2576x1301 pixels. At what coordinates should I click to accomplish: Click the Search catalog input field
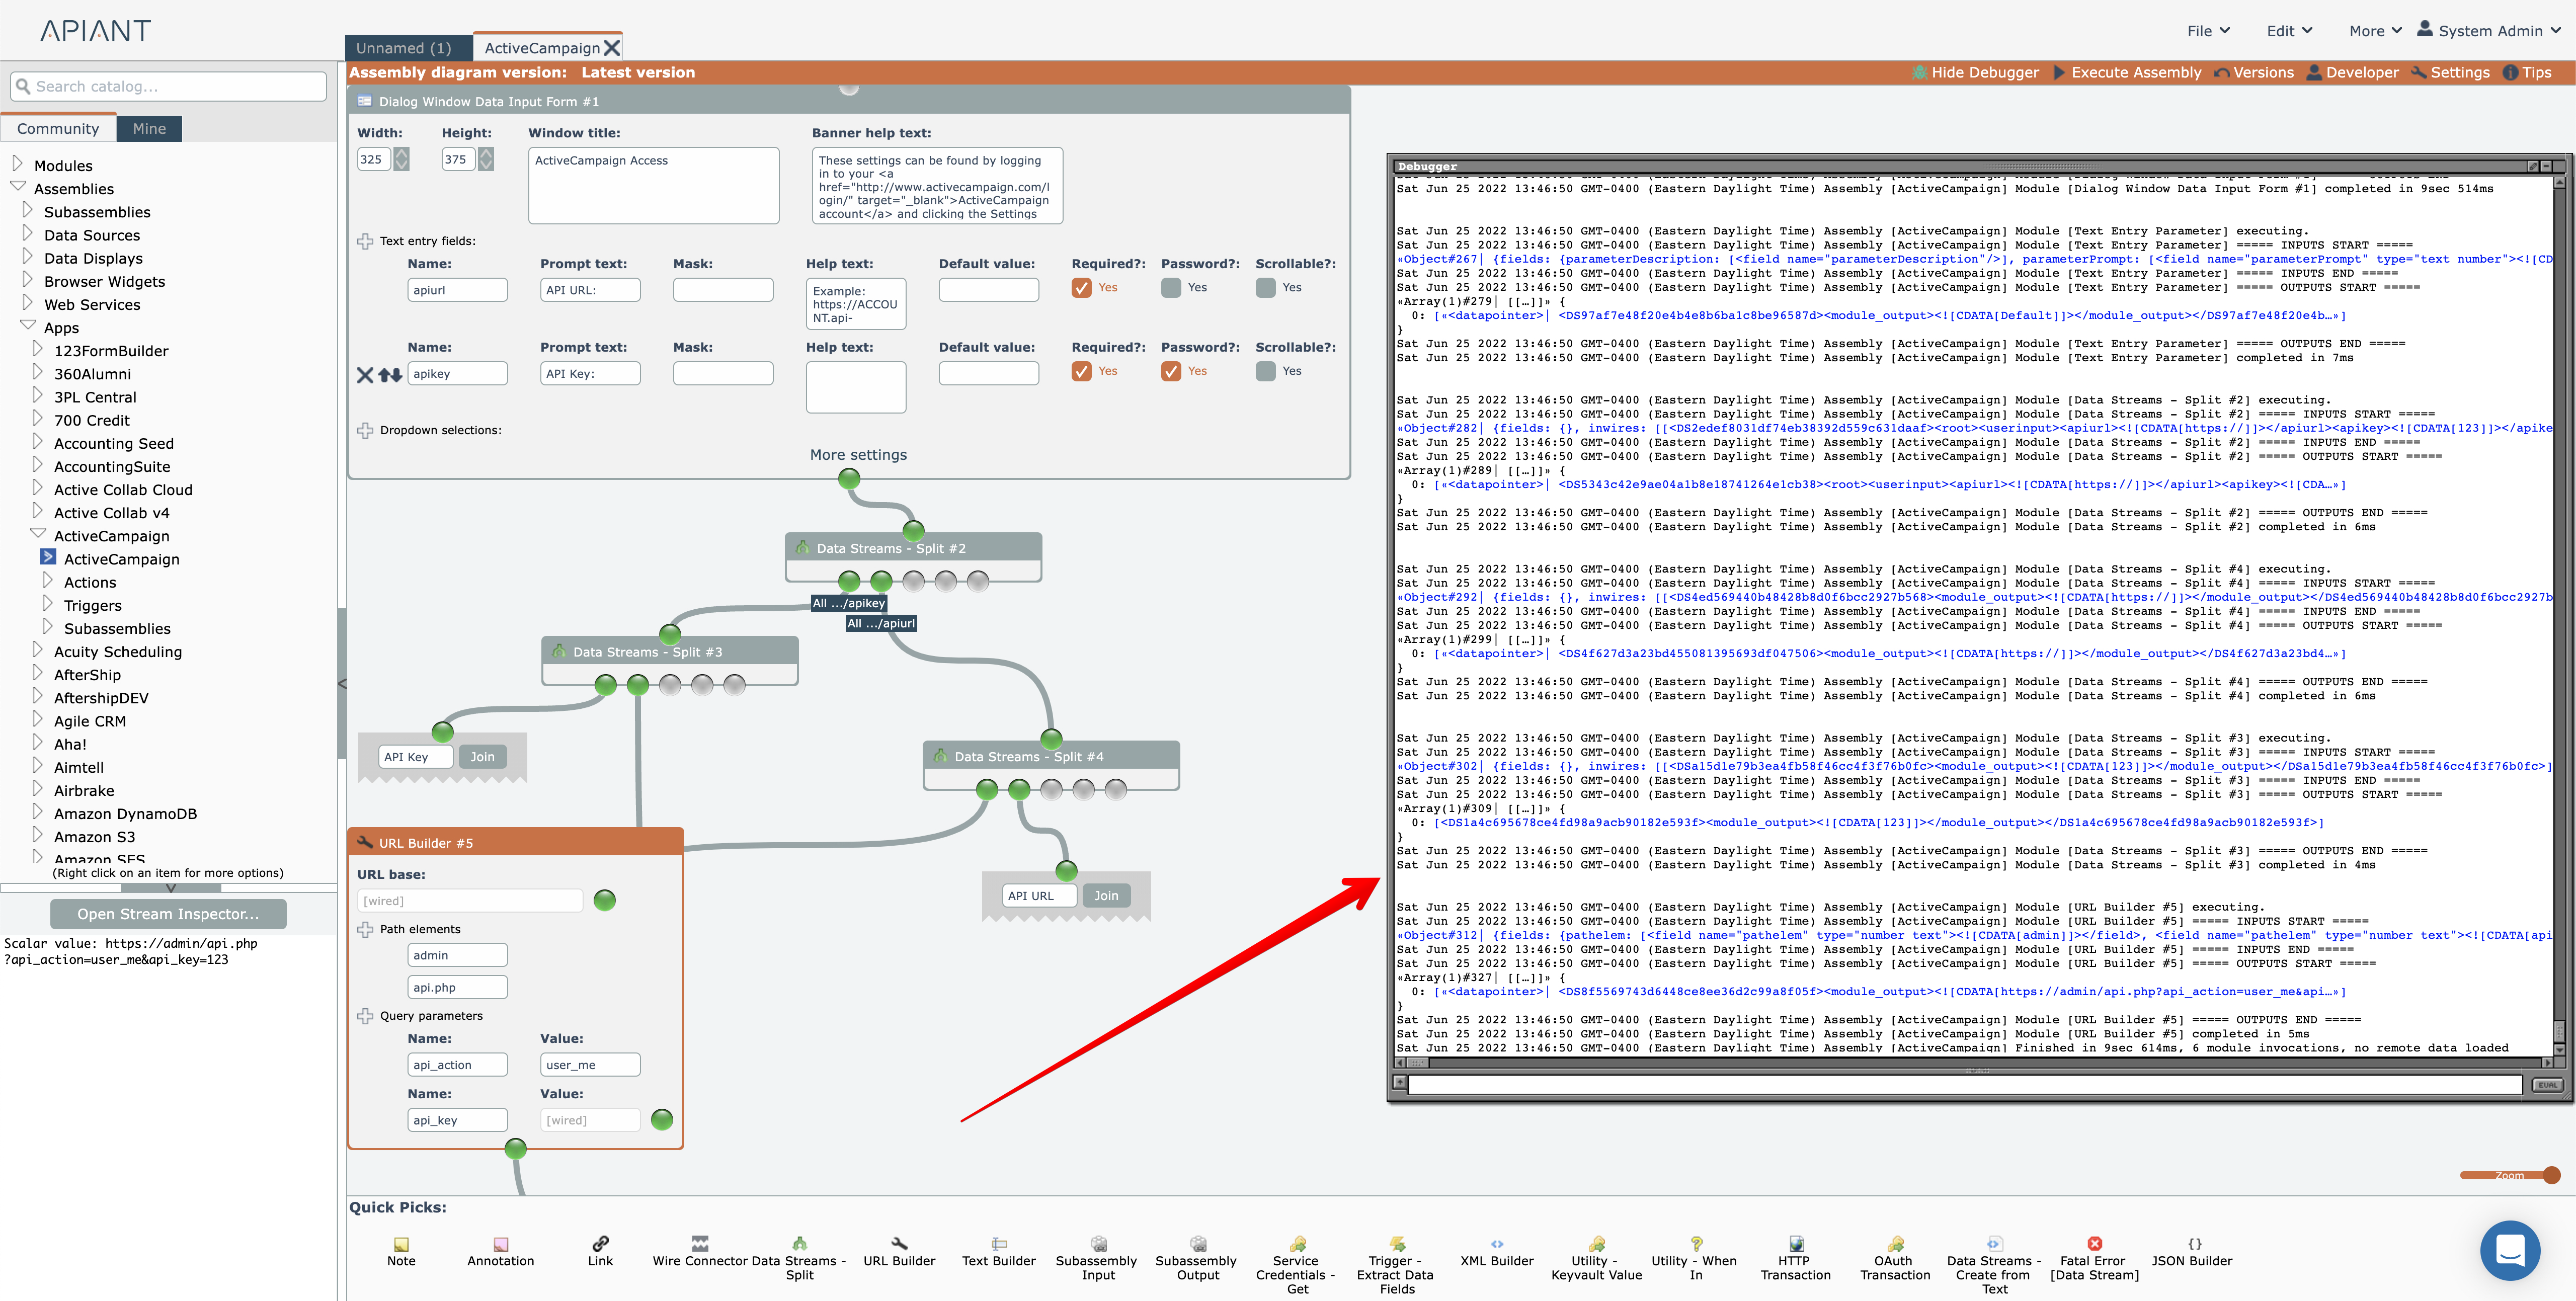click(170, 86)
